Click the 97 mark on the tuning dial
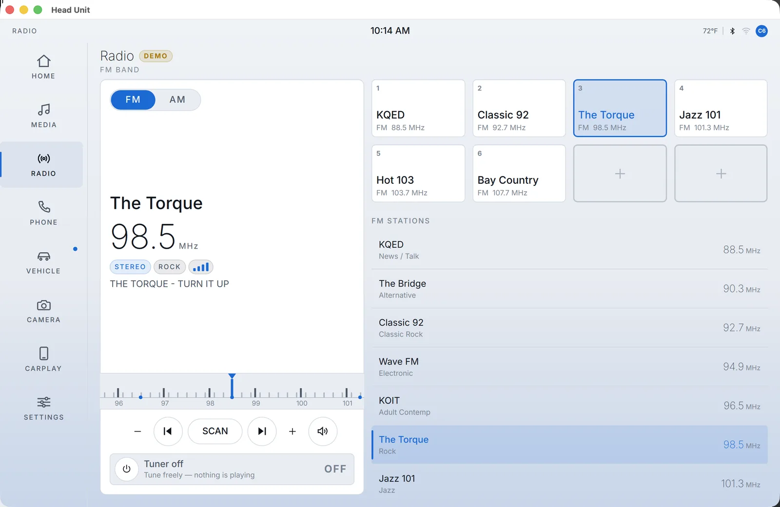The height and width of the screenshot is (507, 780). 165,403
